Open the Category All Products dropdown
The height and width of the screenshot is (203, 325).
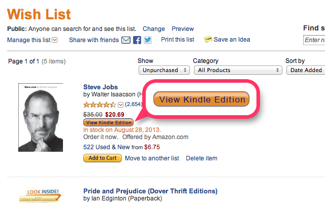click(238, 70)
